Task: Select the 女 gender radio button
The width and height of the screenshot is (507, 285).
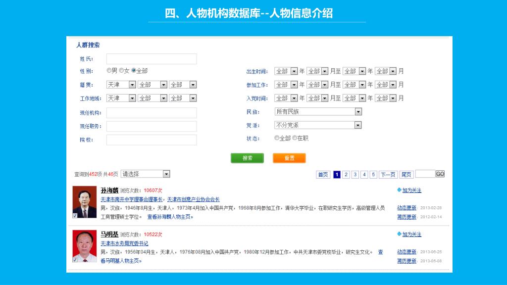Action: (121, 71)
